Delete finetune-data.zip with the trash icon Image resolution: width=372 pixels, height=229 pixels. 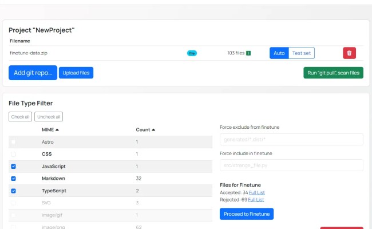(x=349, y=53)
